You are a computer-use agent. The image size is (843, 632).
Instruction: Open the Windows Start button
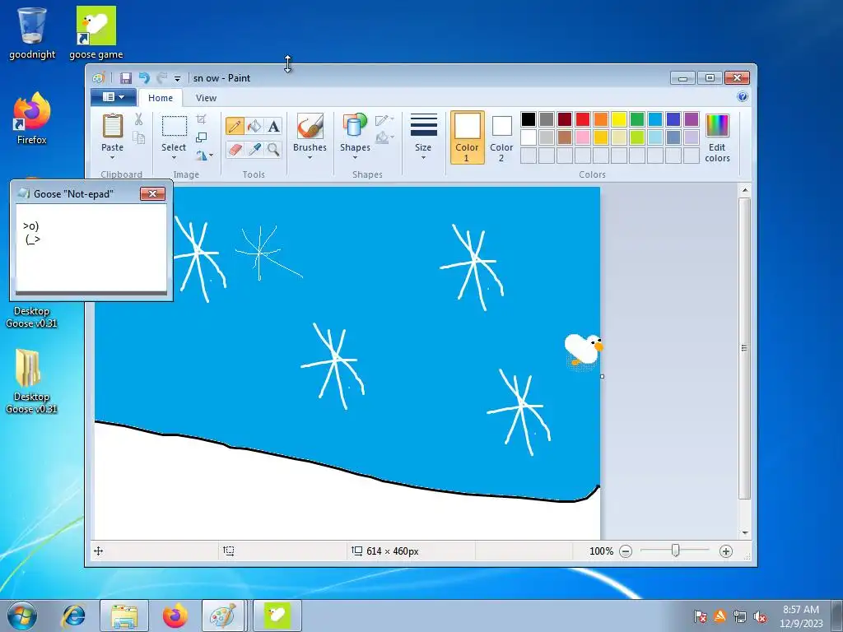coord(22,616)
